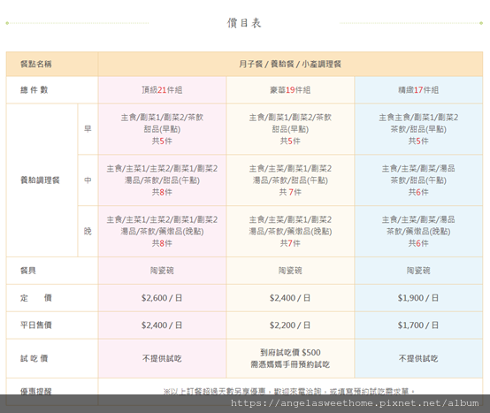Click the 價目表 heading
Image resolution: width=490 pixels, height=413 pixels.
pyautogui.click(x=244, y=23)
